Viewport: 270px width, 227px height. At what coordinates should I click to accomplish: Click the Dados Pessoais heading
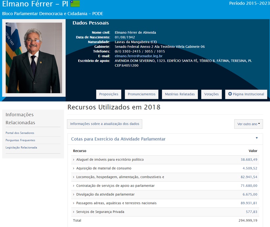(x=91, y=23)
